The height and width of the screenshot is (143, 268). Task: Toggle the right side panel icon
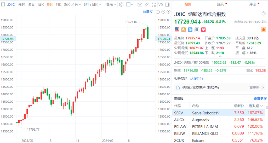(x=167, y=5)
